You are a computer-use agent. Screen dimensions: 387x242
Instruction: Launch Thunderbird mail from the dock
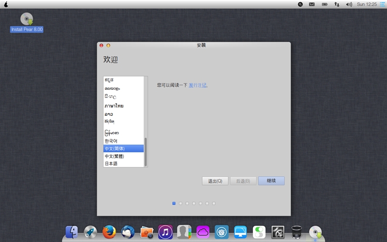tap(128, 232)
